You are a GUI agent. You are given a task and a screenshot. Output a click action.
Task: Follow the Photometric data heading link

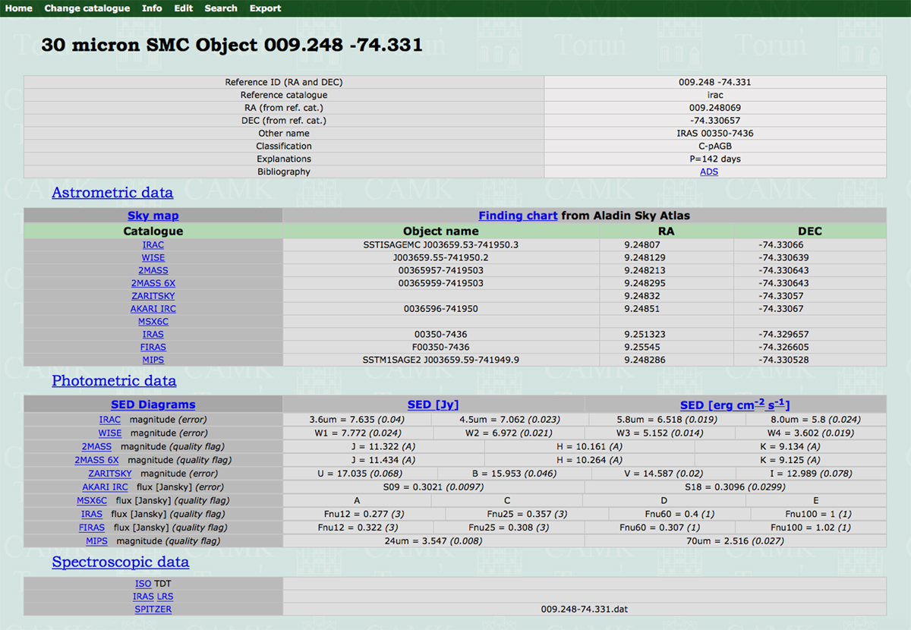(114, 381)
